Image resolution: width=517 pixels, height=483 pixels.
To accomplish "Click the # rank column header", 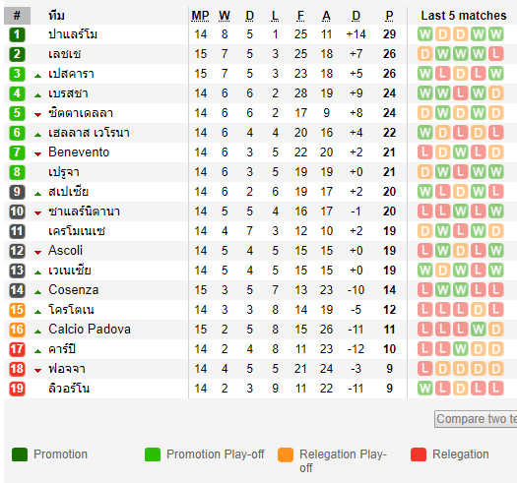I will (x=17, y=16).
